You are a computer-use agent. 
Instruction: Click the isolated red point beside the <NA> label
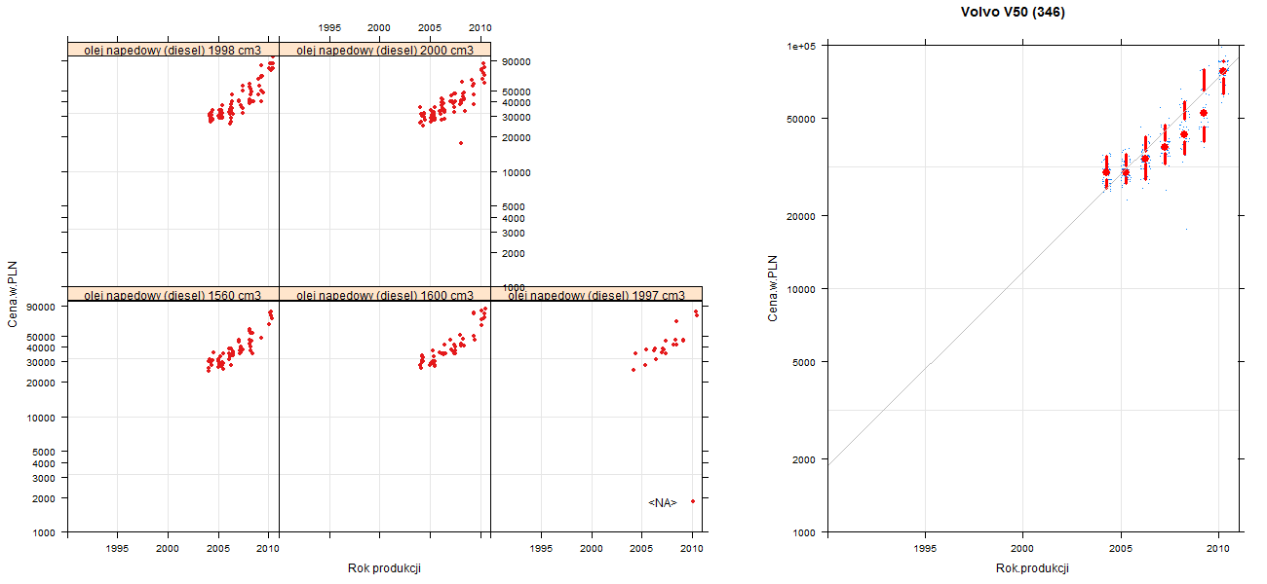pos(692,501)
